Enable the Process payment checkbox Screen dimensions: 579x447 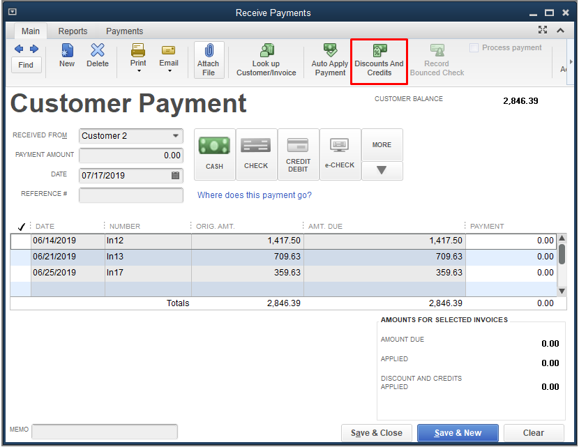coord(474,47)
